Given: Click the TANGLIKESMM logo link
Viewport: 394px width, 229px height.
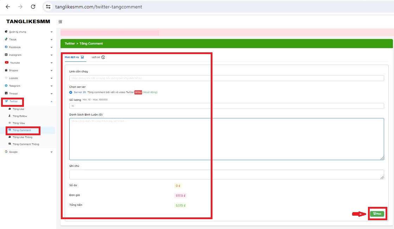Looking at the screenshot, I should (28, 21).
